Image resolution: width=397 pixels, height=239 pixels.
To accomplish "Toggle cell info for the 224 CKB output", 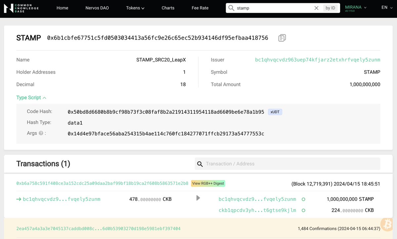I will (x=303, y=210).
